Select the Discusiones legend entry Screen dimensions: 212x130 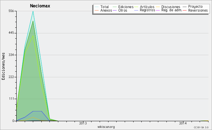click(x=171, y=7)
